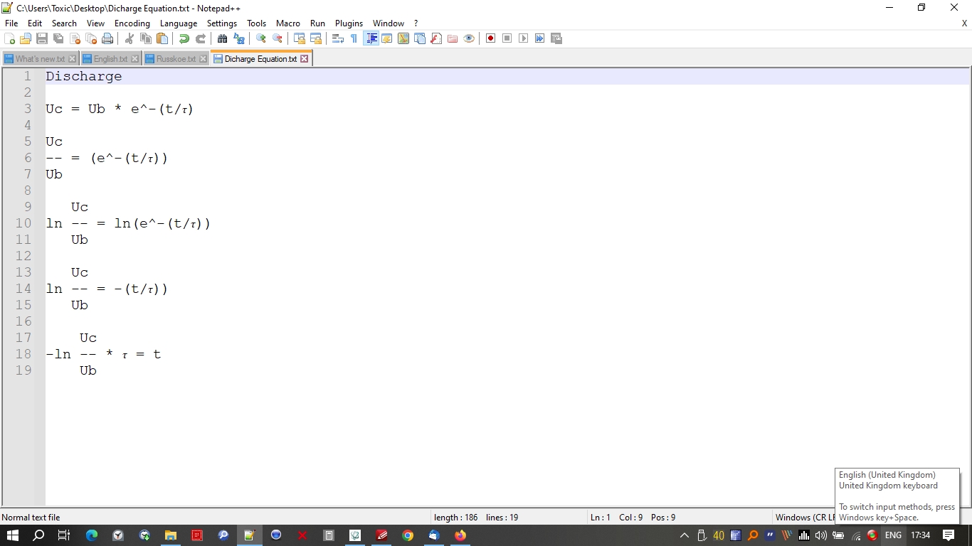Open the Macro menu
The height and width of the screenshot is (546, 972).
point(288,23)
